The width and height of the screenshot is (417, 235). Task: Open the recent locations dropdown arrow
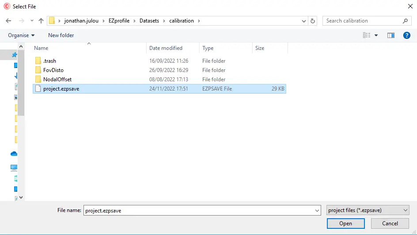[x=31, y=21]
